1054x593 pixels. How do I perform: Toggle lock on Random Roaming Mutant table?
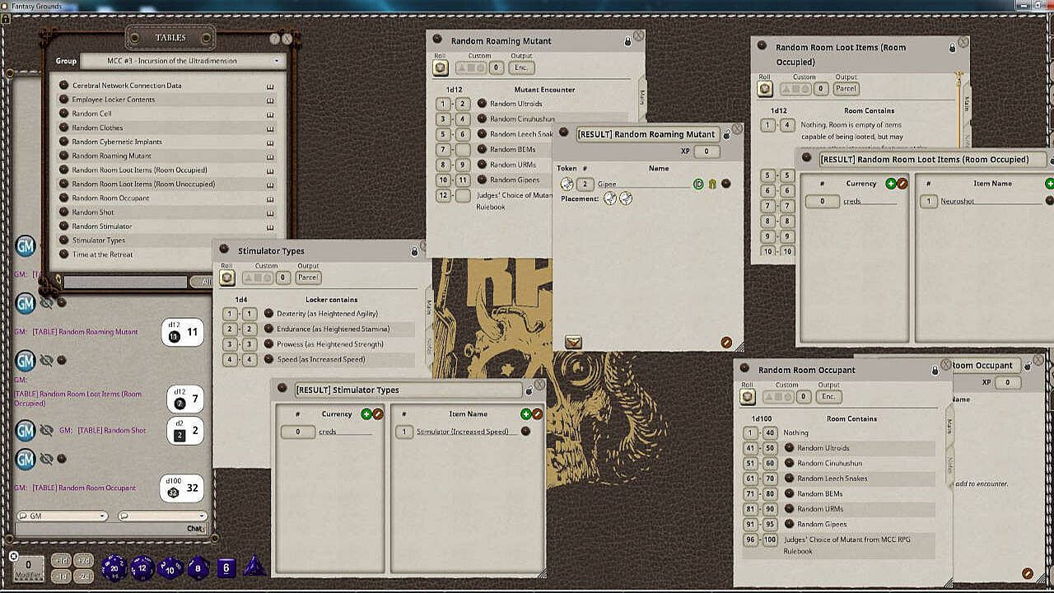[x=627, y=41]
